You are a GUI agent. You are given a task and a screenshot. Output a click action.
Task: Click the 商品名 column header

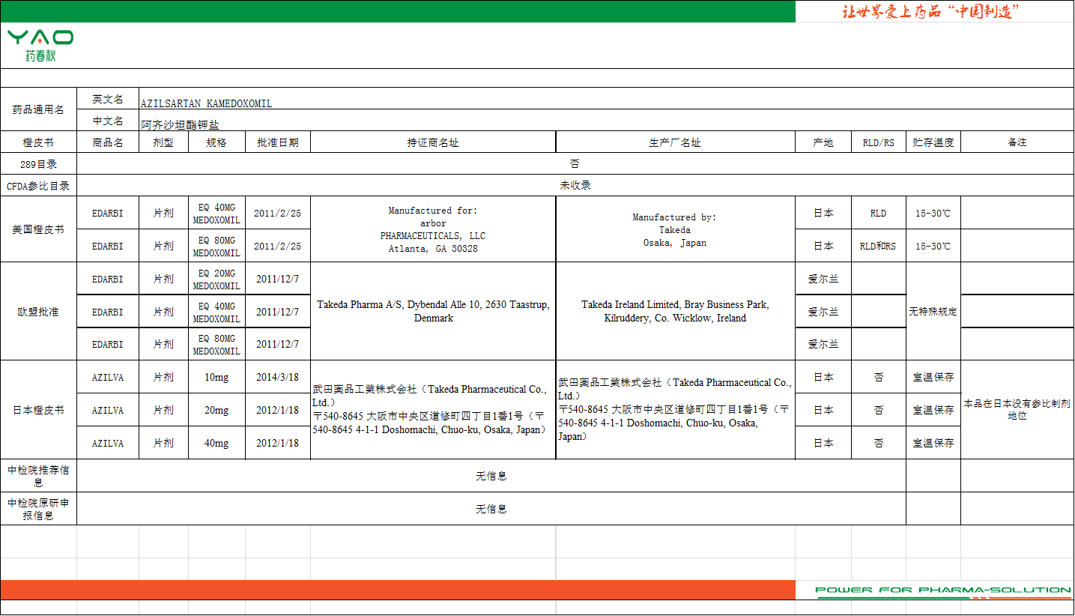click(108, 142)
